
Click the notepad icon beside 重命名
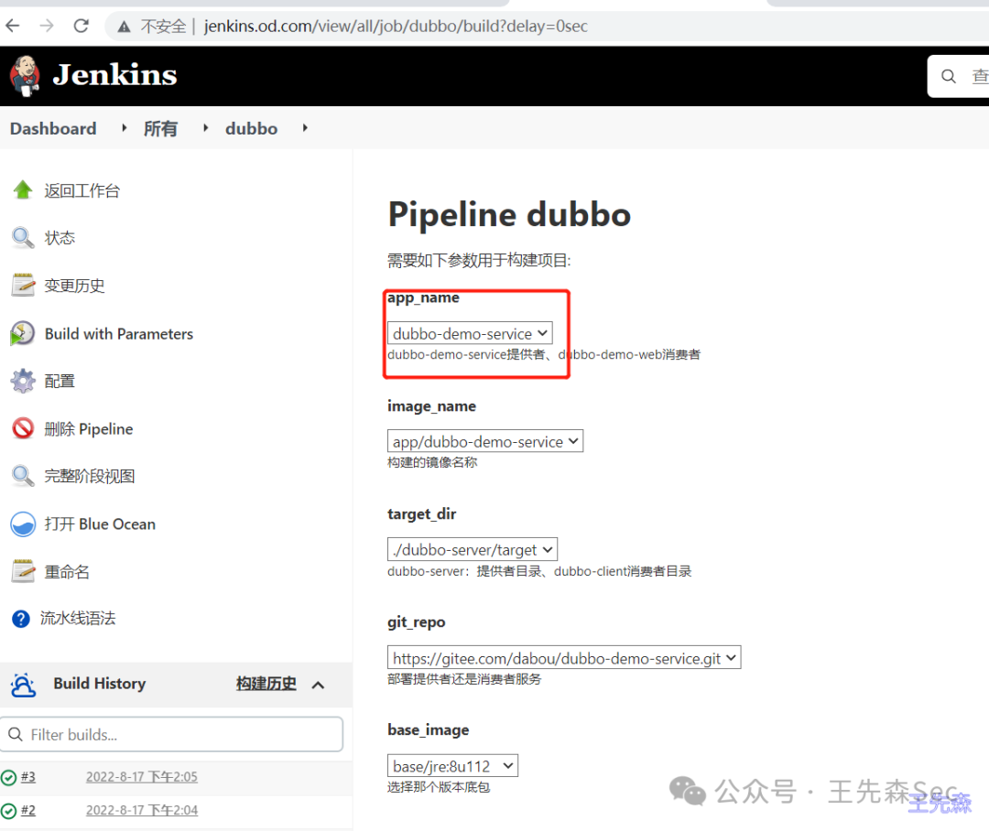[23, 571]
